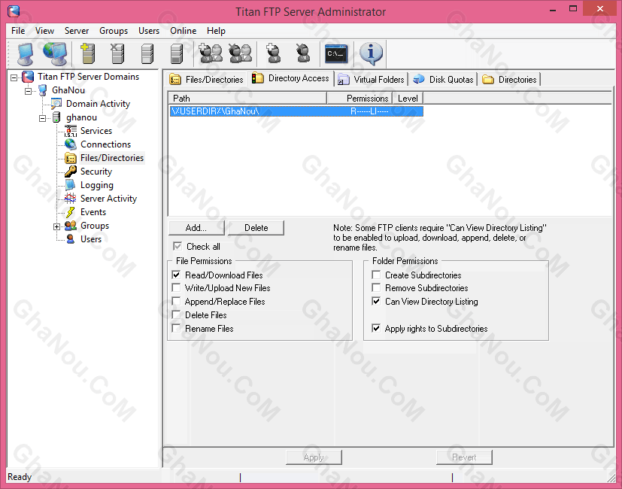Switch to the Disk Quotas tab

[443, 80]
